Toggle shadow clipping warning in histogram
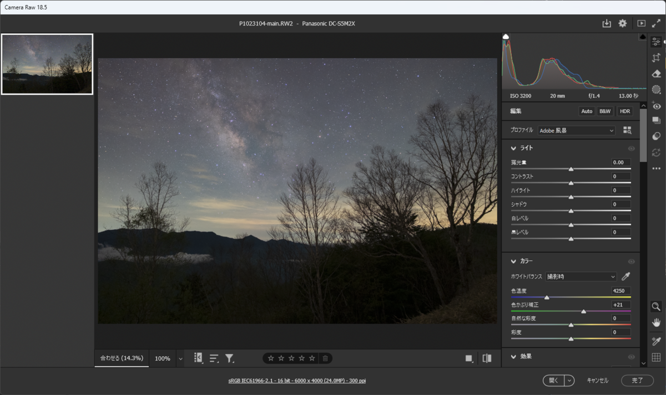Screen dimensions: 666x395 [x=506, y=37]
